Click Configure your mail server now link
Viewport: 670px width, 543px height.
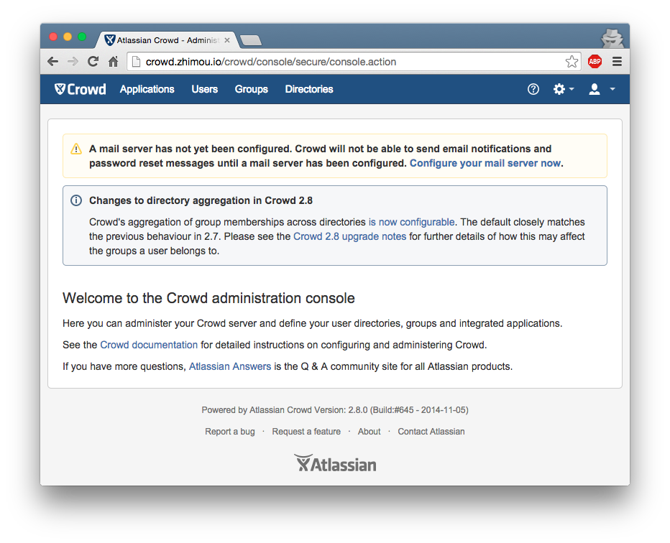(x=485, y=163)
